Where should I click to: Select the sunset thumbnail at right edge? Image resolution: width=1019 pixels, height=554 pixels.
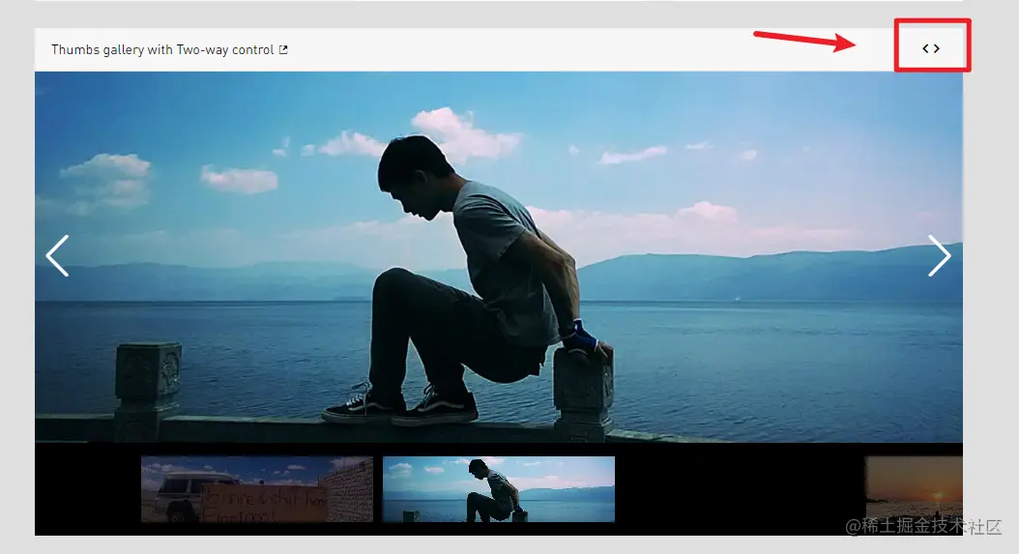point(915,489)
